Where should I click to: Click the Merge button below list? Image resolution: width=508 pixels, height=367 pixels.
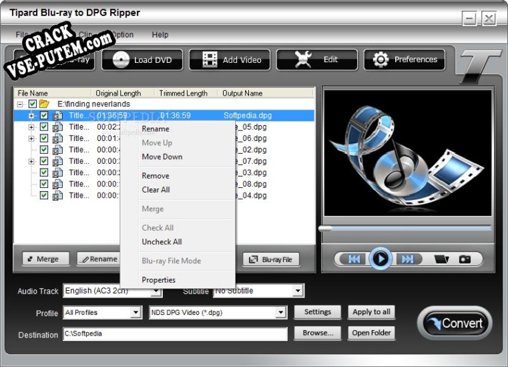click(45, 259)
